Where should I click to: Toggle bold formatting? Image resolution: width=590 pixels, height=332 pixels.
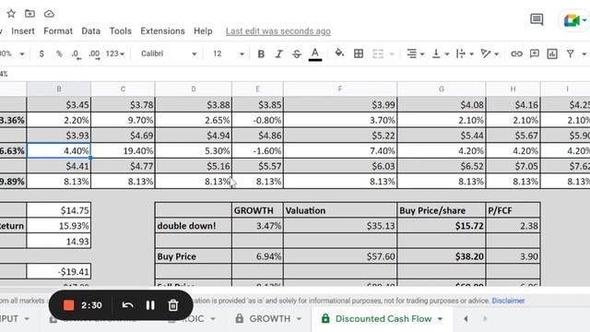point(261,53)
